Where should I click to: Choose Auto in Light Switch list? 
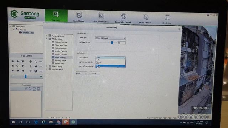click(110, 60)
